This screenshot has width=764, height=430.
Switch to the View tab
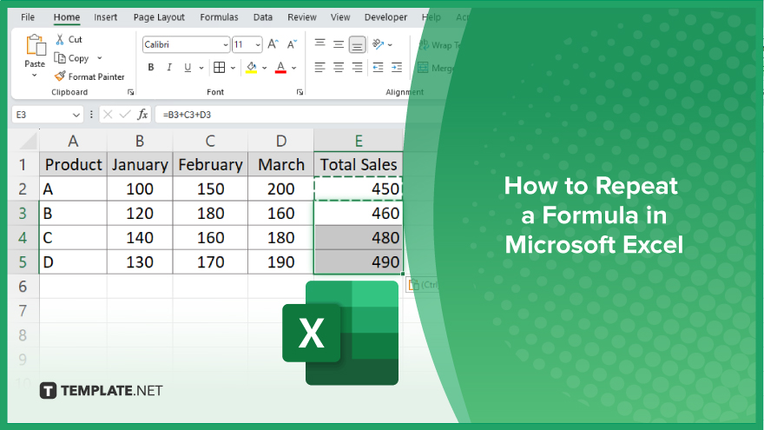(340, 17)
